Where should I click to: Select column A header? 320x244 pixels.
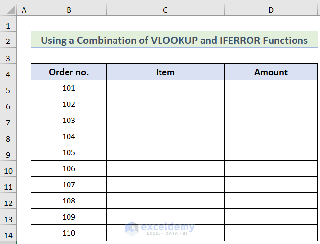click(x=24, y=10)
